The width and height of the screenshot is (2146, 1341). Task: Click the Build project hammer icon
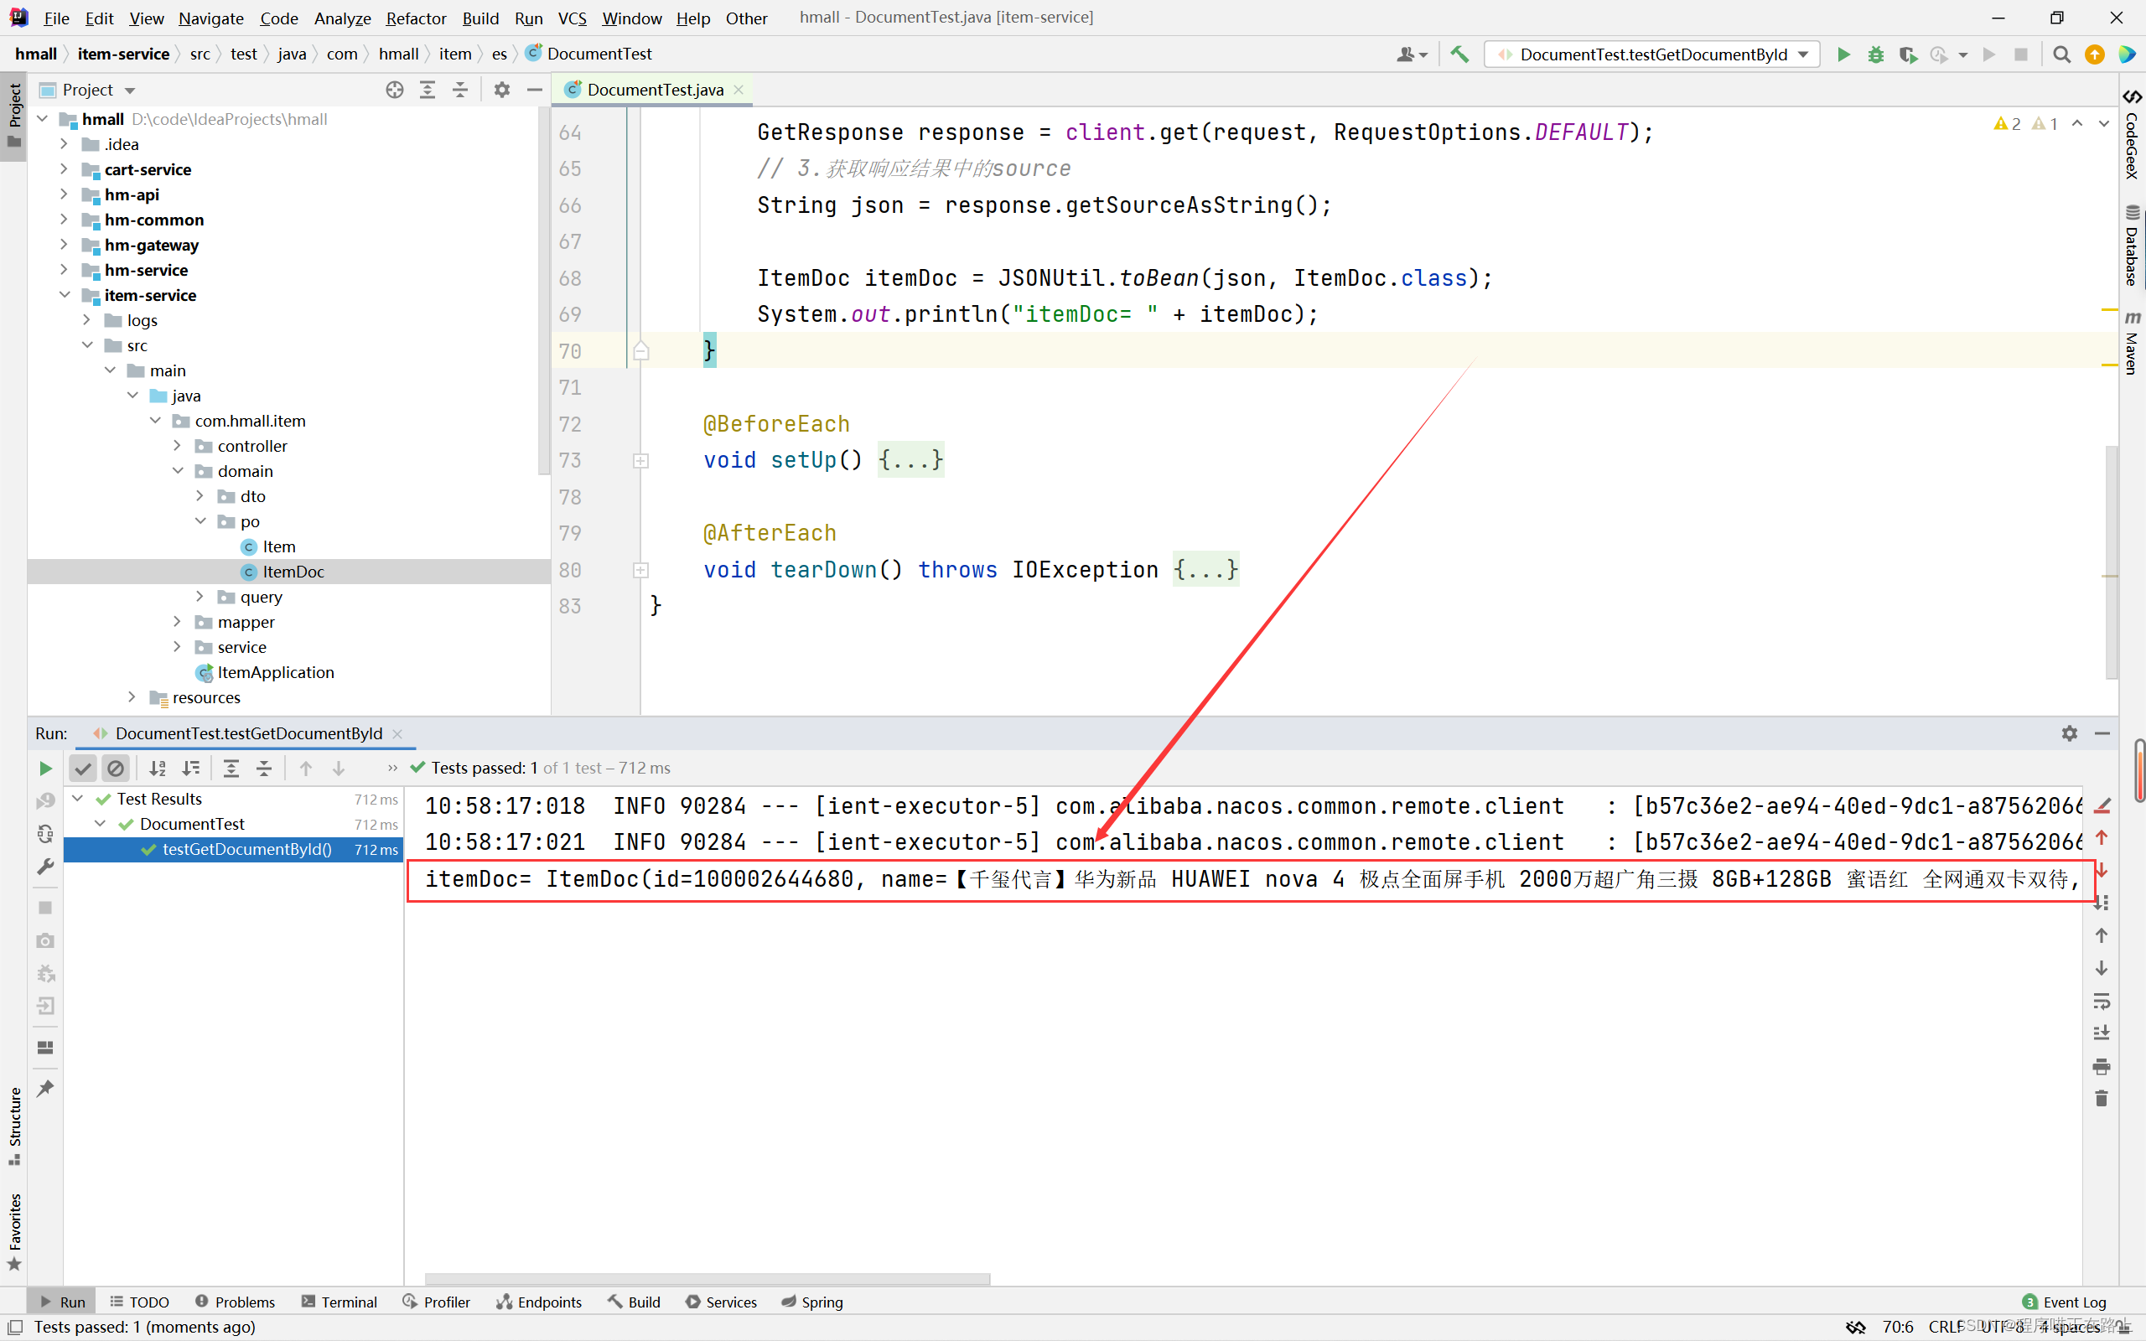1459,55
